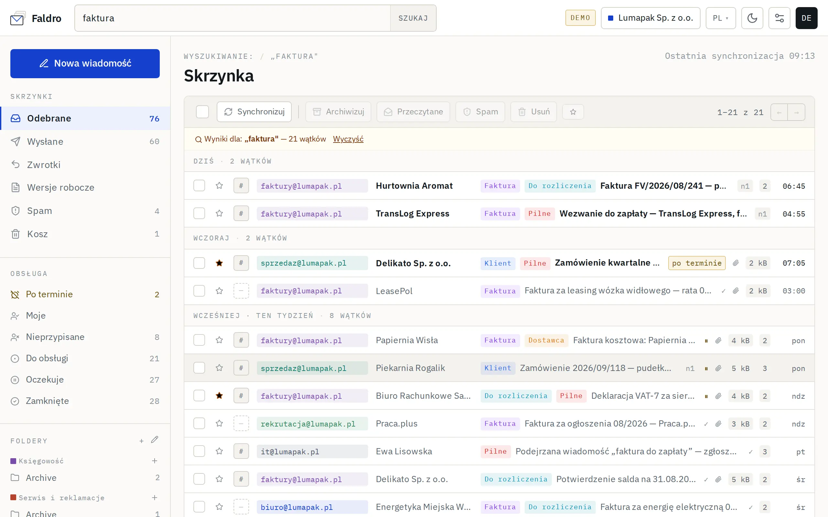Go to next page arrow
Image resolution: width=828 pixels, height=517 pixels.
[797, 112]
